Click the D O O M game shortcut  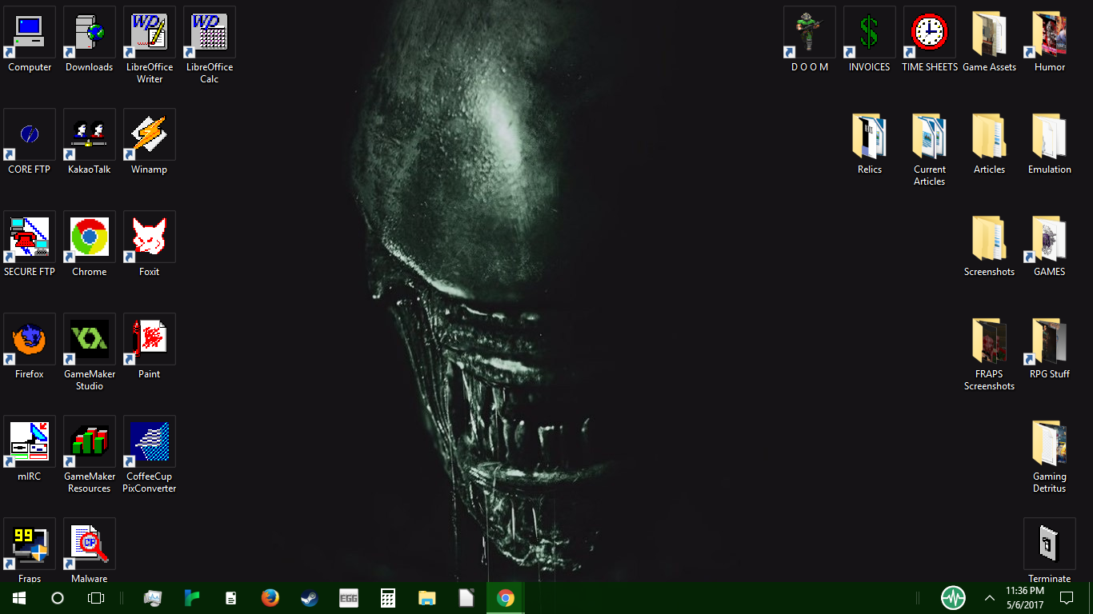click(810, 33)
